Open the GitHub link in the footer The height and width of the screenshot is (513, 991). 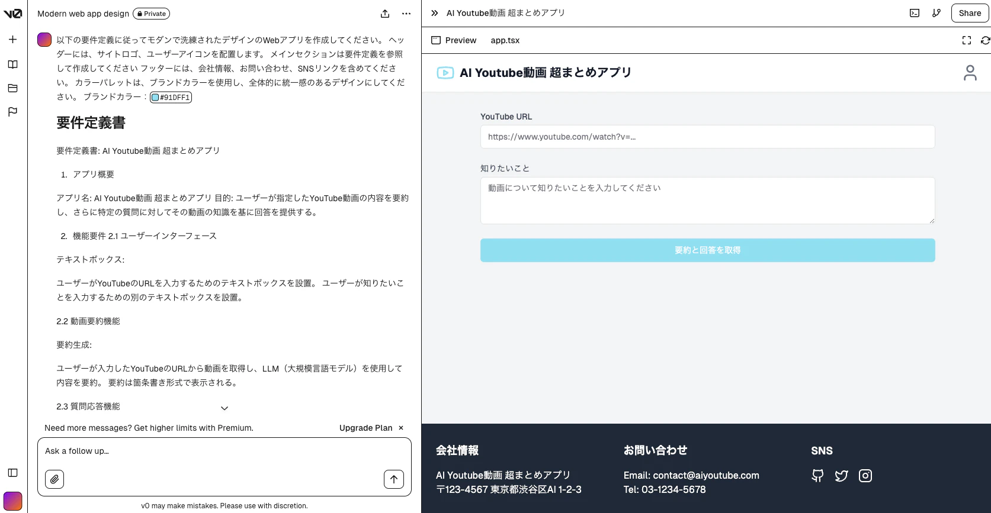817,476
